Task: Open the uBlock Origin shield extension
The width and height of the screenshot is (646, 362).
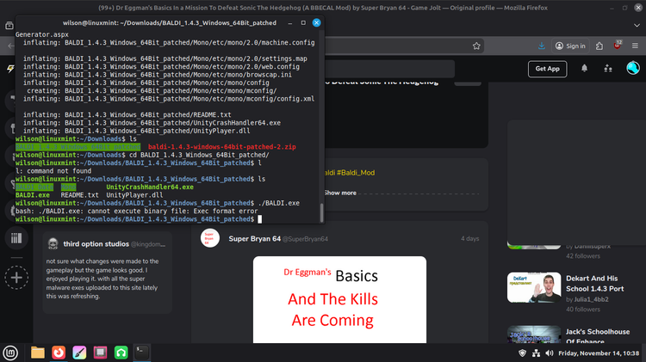Action: [618, 46]
